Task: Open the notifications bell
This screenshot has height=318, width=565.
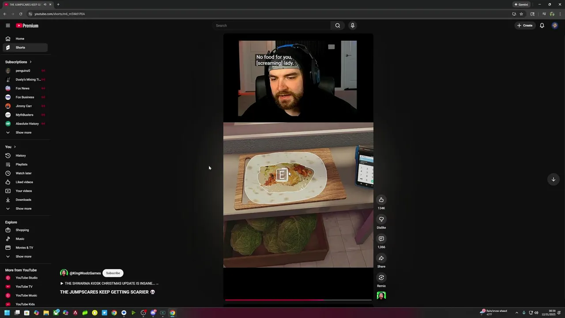Action: click(542, 26)
